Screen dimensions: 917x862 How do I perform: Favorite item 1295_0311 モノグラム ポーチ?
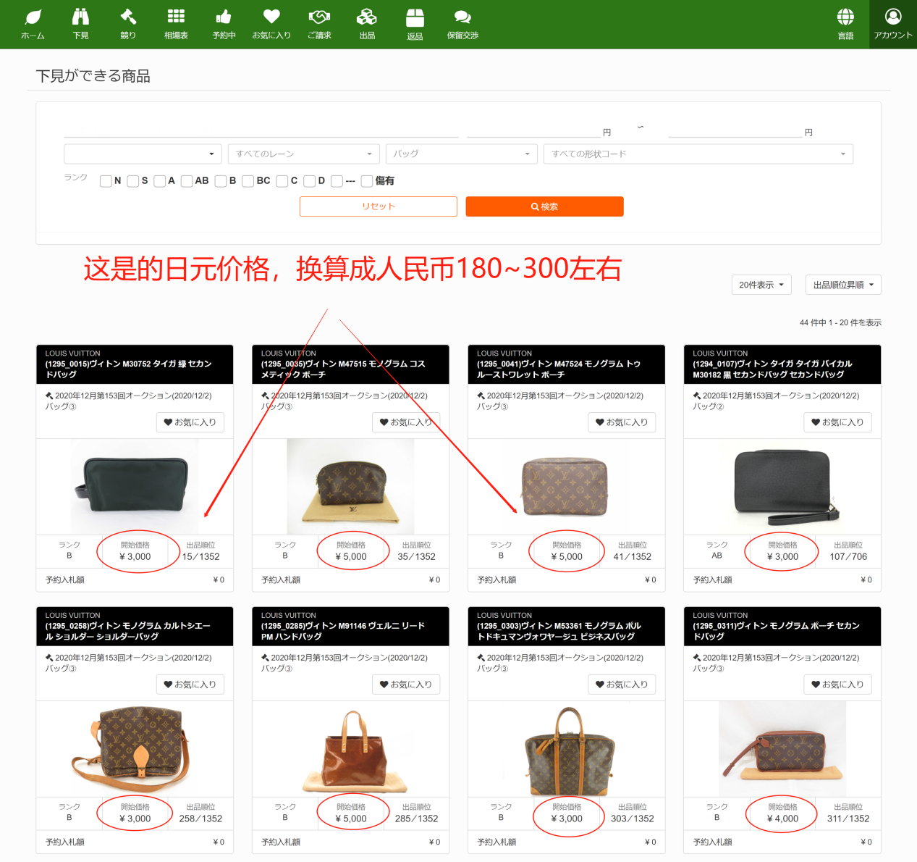[x=837, y=685]
